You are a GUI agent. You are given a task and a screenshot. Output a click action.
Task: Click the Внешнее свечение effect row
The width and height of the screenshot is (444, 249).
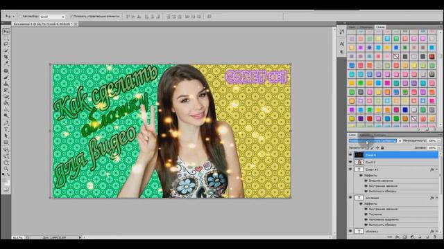tap(381, 181)
